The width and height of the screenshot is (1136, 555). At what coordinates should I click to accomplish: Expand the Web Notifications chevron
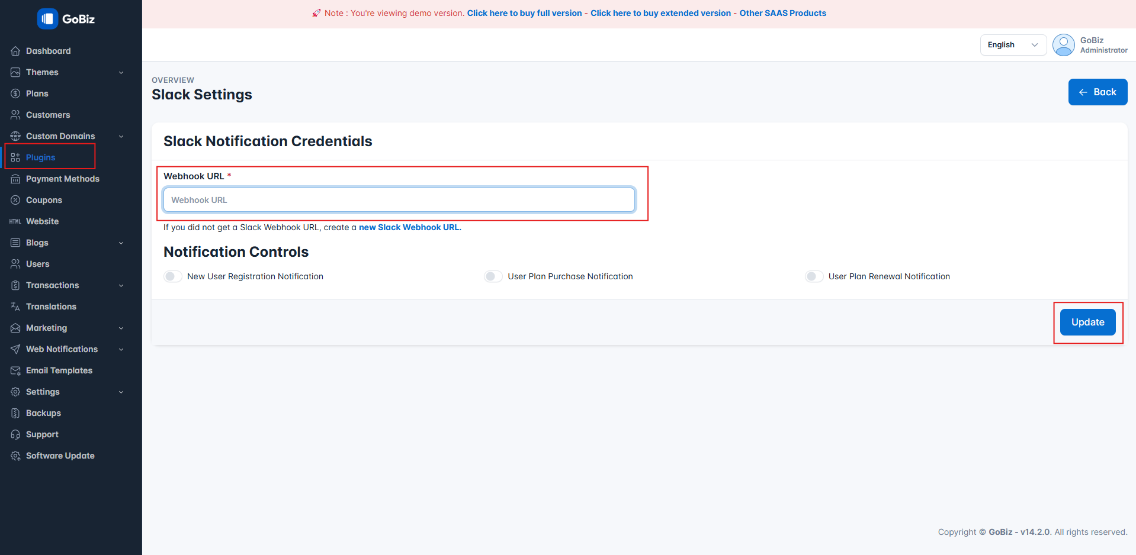tap(121, 349)
